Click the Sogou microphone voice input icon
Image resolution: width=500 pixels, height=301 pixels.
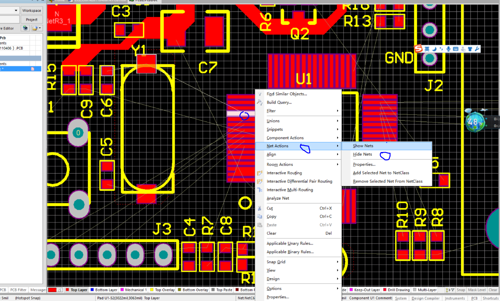[448, 49]
